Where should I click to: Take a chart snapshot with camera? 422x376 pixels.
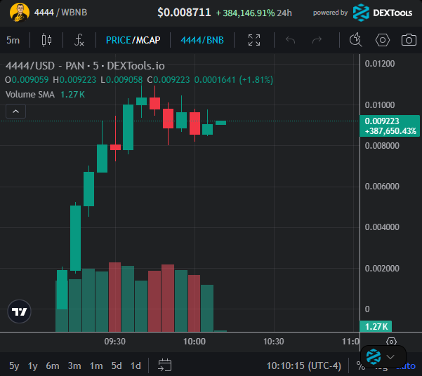(409, 41)
